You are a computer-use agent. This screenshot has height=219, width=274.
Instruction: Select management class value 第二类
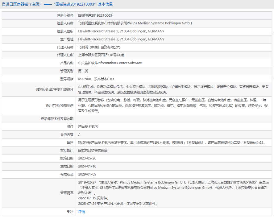click(x=83, y=71)
